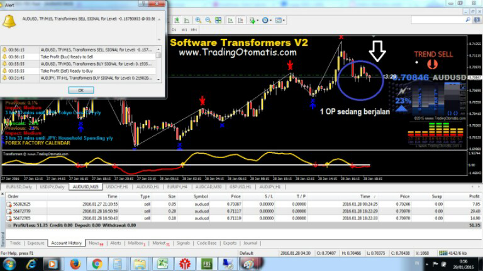The height and width of the screenshot is (271, 483).
Task: Select alert row 'Take Profit (Buy) Ready to Sell'
Action: (79, 57)
